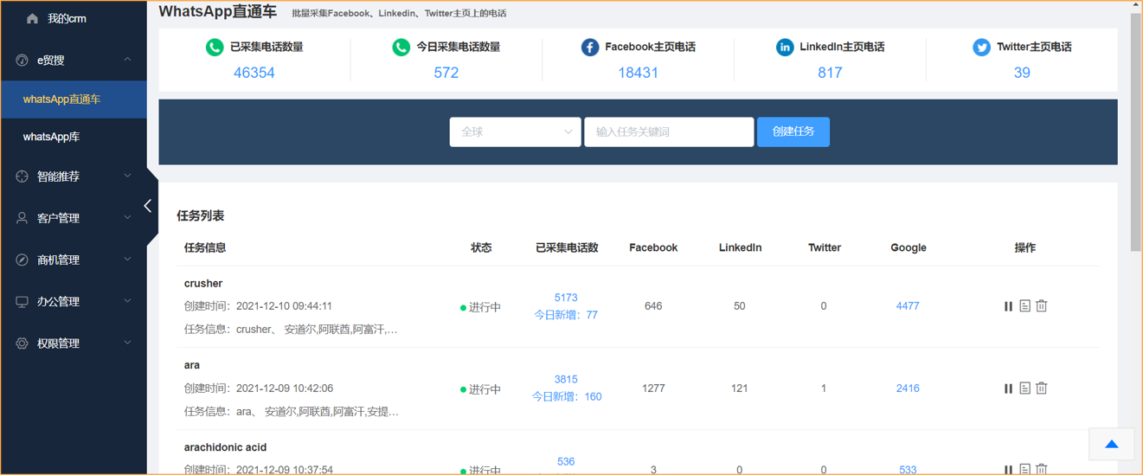Click the 进行中 status of crusher task
1143x475 pixels.
pos(480,307)
